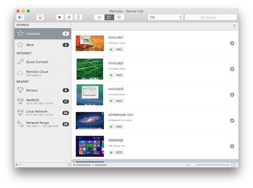Click the add new server monitor icon
The width and height of the screenshot is (253, 188).
pyautogui.click(x=40, y=17)
